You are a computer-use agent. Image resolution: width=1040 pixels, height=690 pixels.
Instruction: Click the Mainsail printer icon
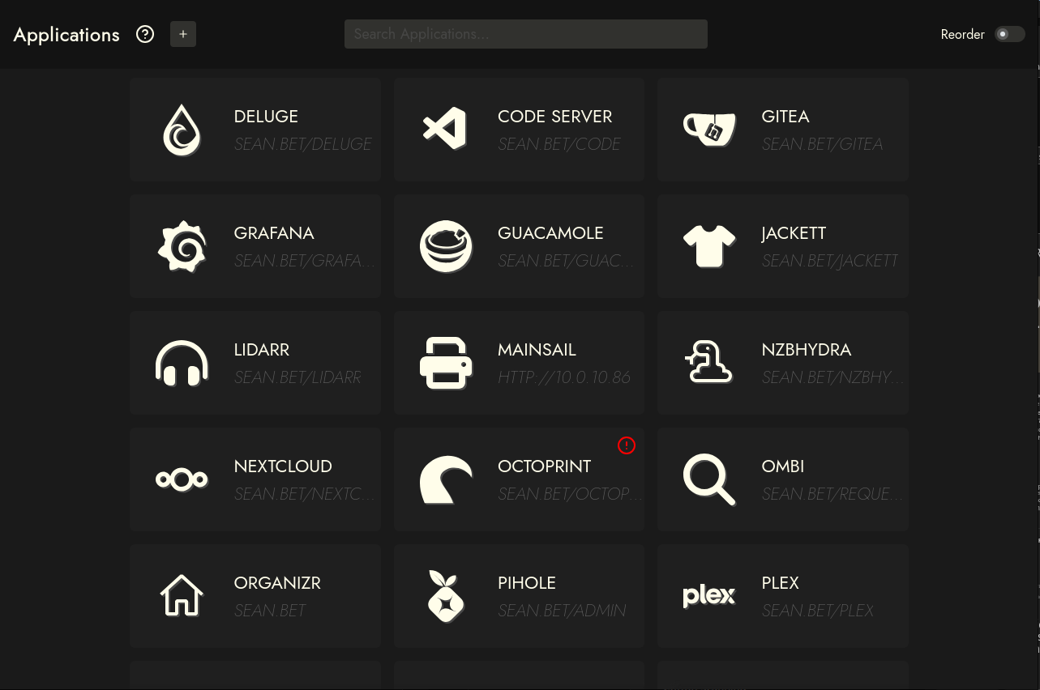click(x=445, y=363)
